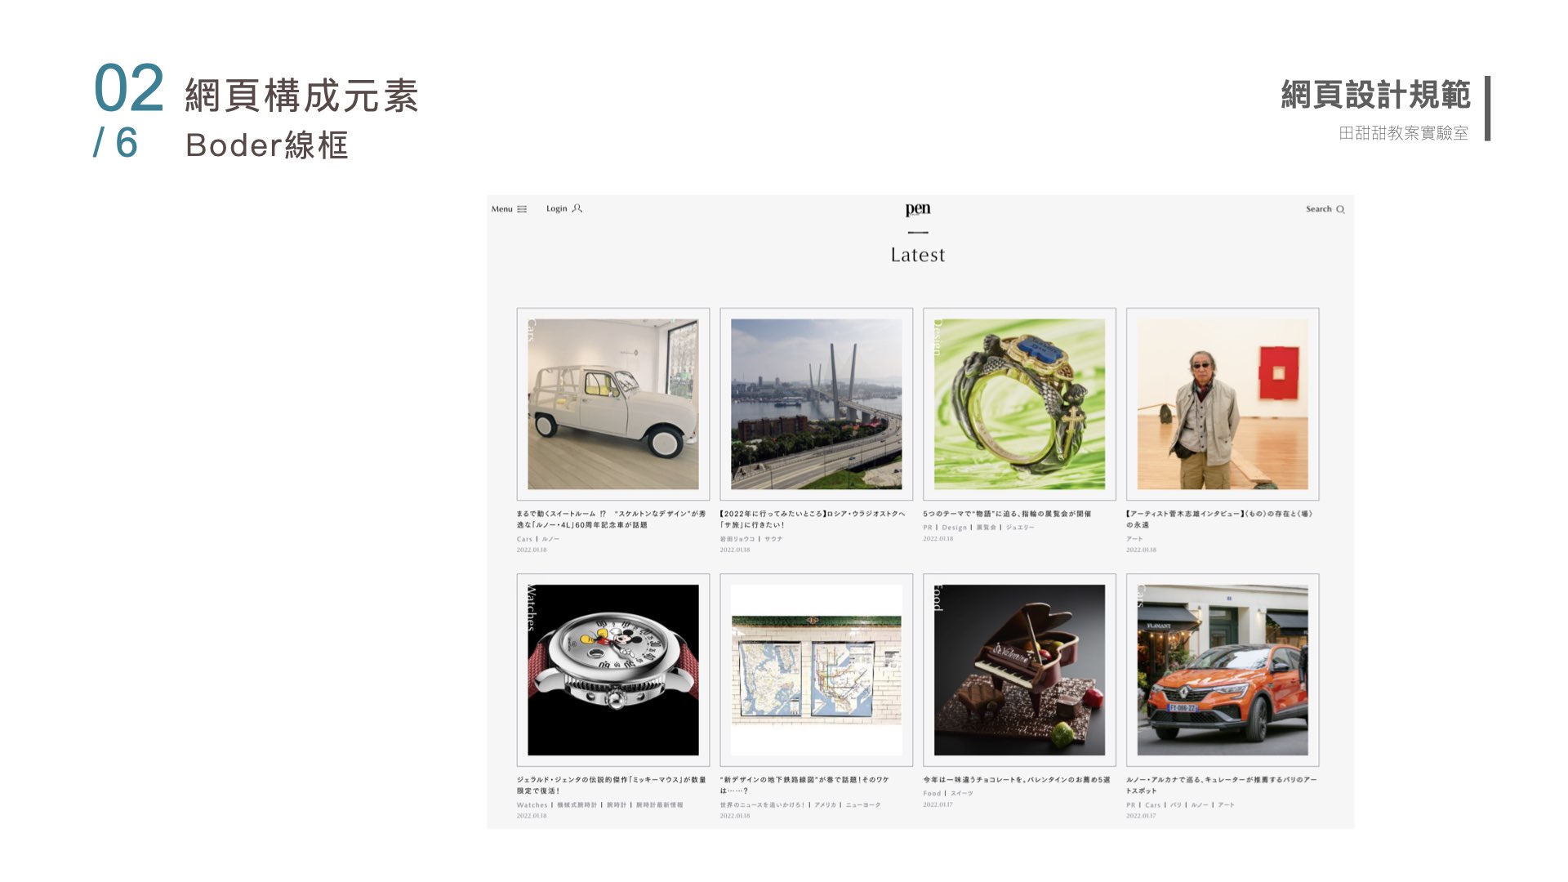
Task: Click the Search magnifier icon
Action: click(x=1340, y=209)
